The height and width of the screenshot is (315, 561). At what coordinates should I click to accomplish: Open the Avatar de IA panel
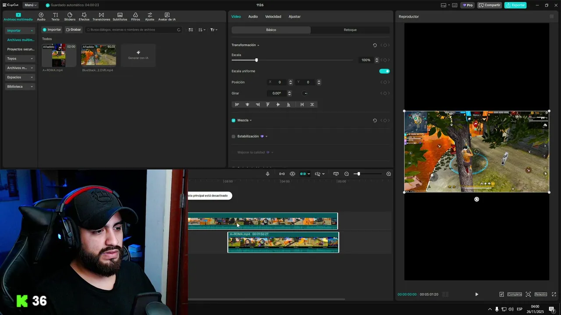167,17
